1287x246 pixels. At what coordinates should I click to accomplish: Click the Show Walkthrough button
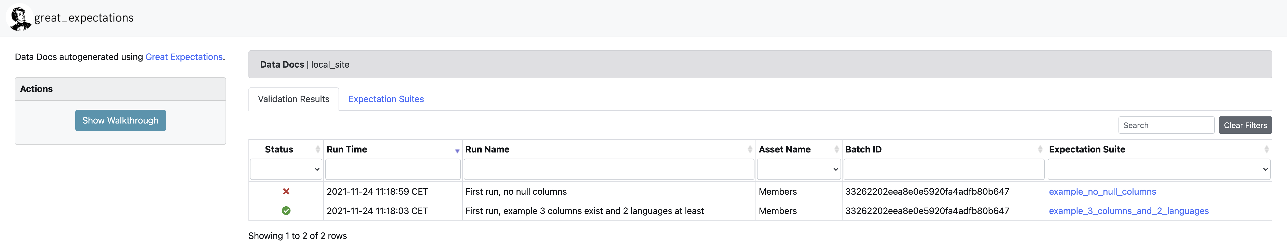pos(120,121)
